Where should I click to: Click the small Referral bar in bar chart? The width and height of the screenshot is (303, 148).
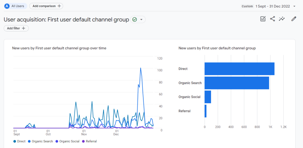coord(205,111)
